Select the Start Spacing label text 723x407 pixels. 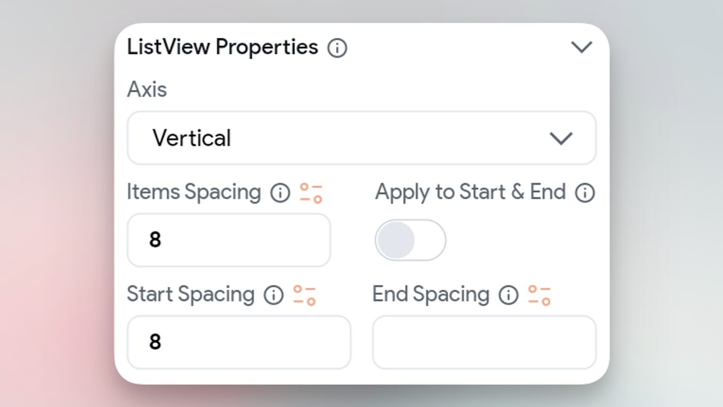pyautogui.click(x=190, y=294)
